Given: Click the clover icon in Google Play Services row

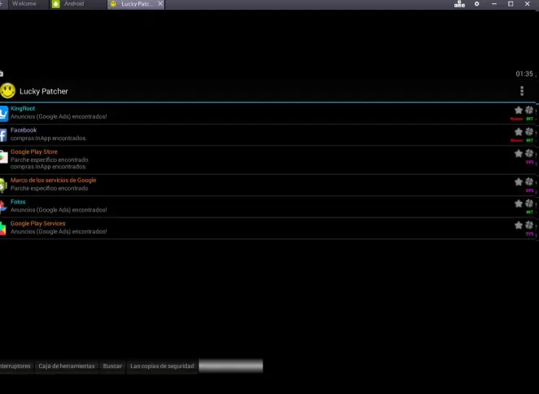Looking at the screenshot, I should point(529,225).
